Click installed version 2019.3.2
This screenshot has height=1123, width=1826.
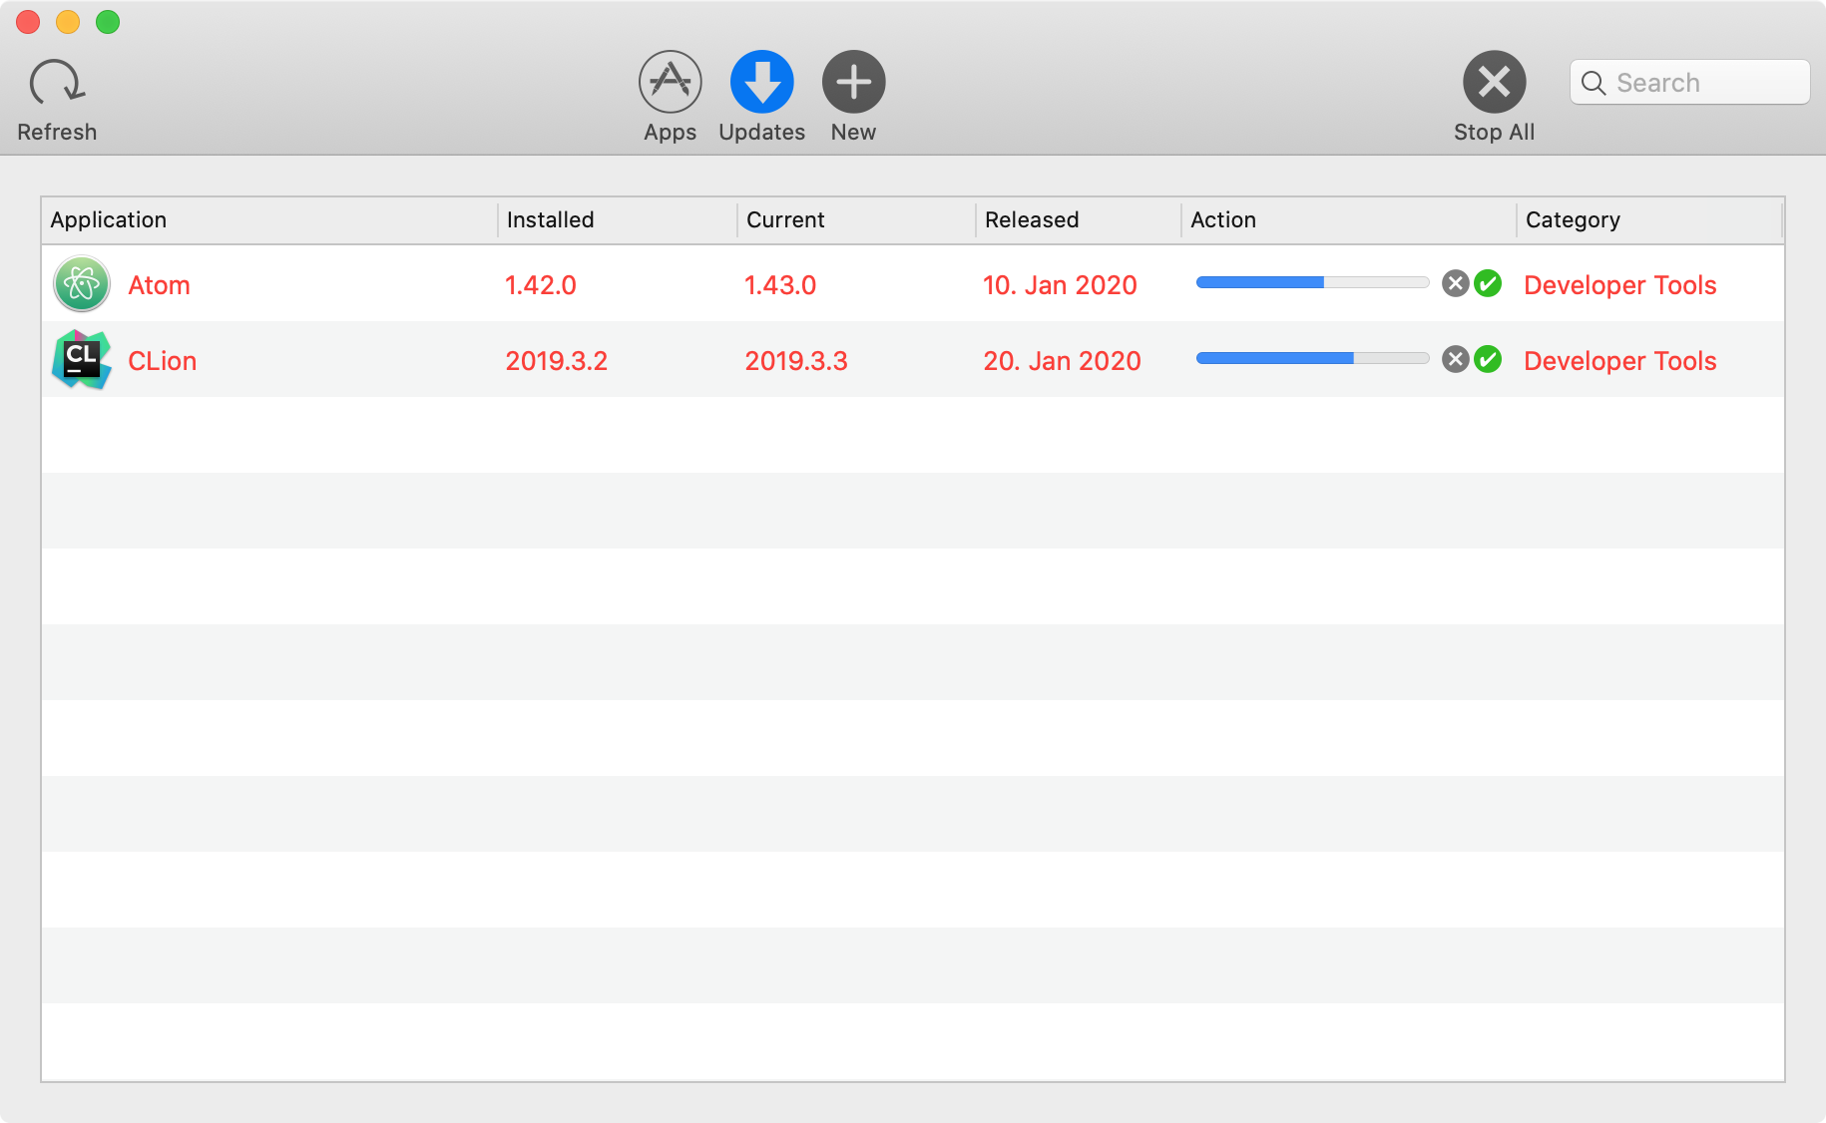coord(556,361)
